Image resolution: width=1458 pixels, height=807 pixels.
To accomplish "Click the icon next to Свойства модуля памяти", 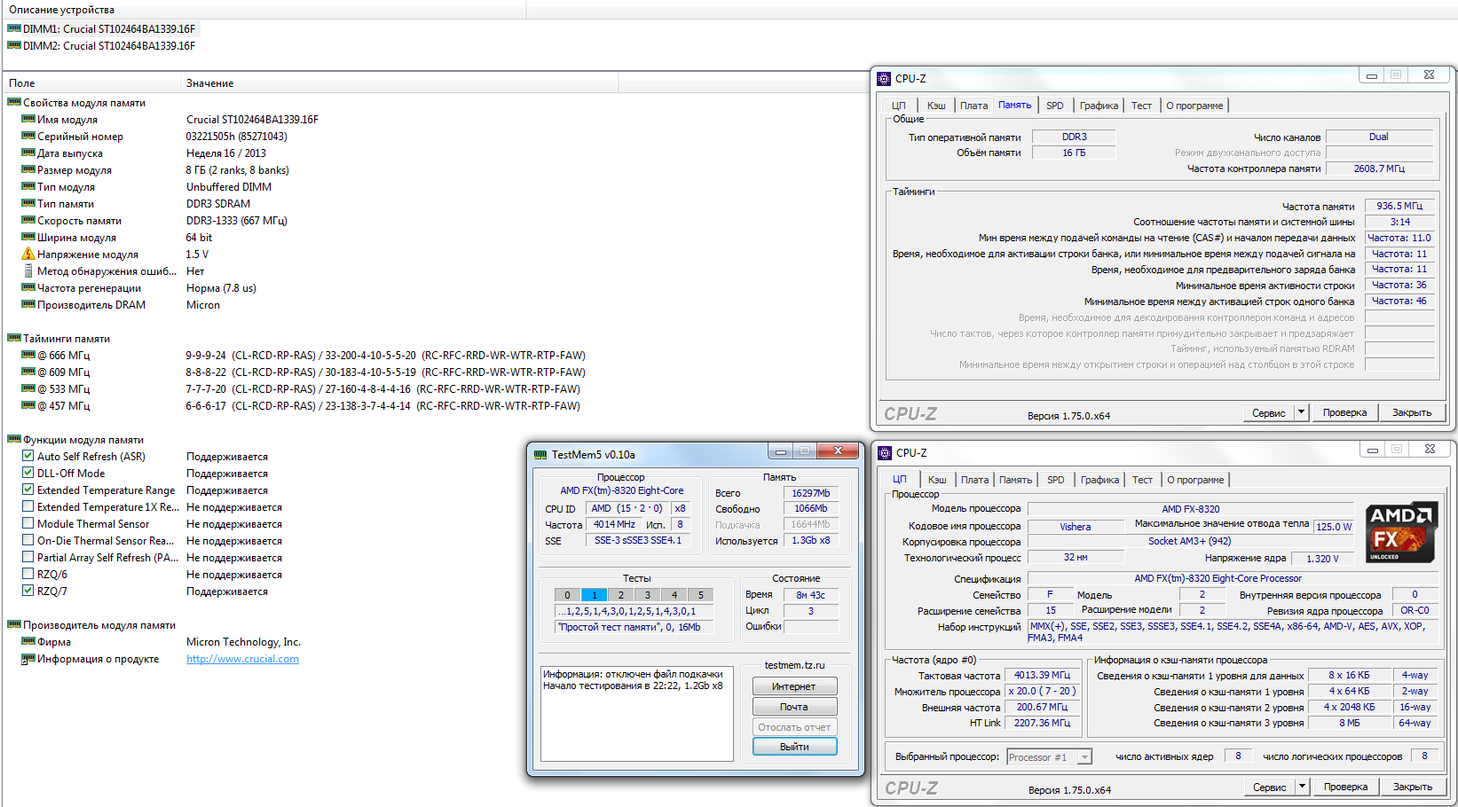I will coord(14,102).
